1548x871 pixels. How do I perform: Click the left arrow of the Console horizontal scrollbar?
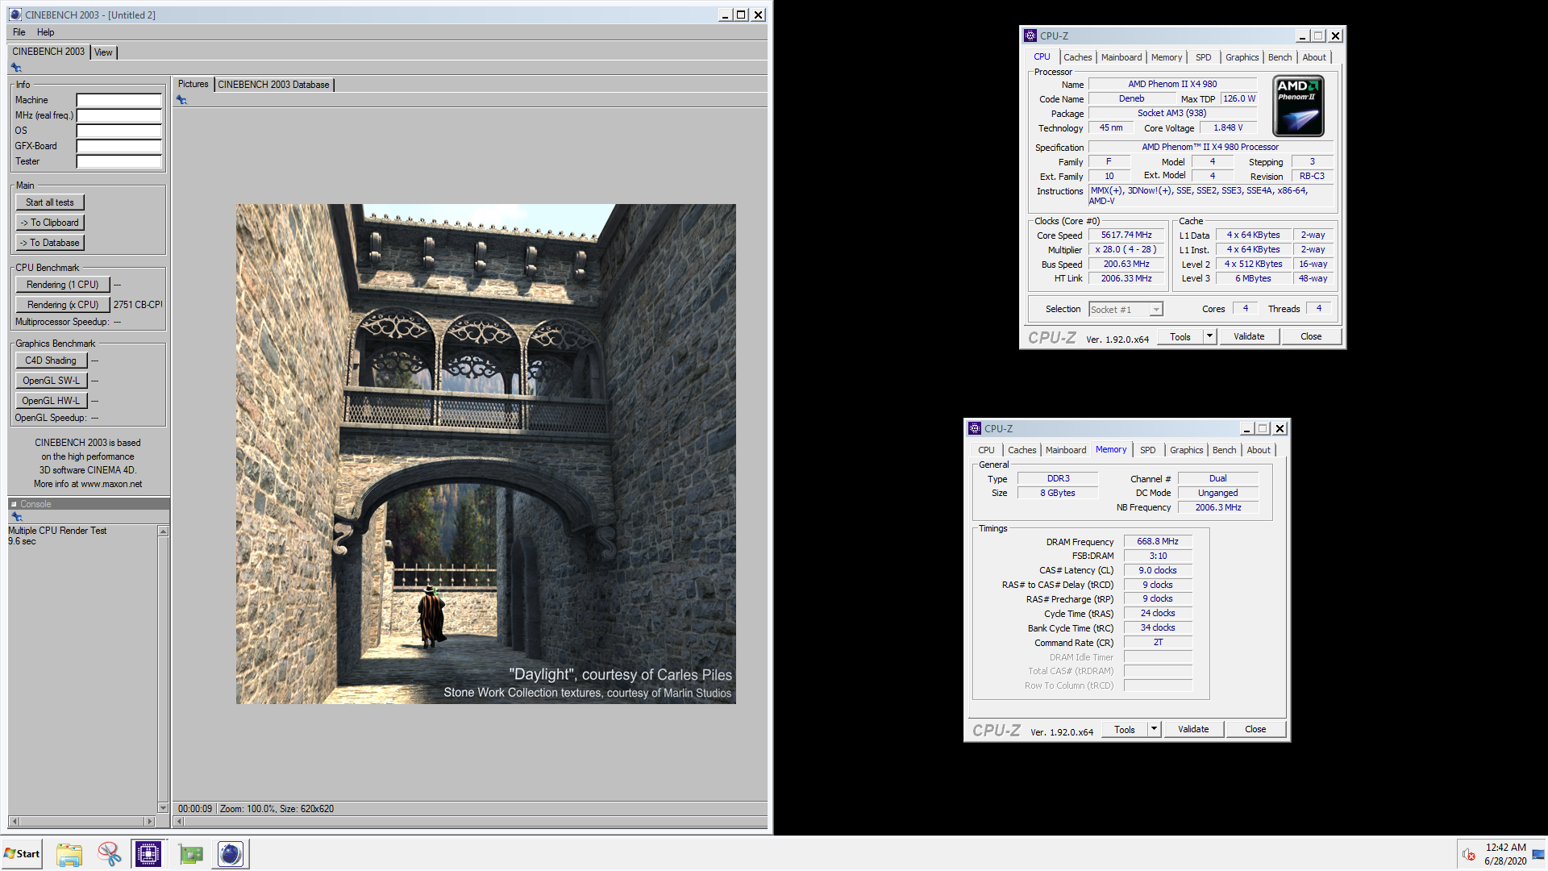14,821
